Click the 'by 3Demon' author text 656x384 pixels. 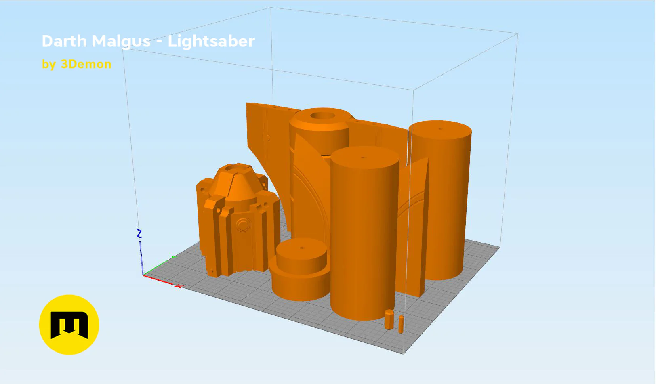coord(76,64)
